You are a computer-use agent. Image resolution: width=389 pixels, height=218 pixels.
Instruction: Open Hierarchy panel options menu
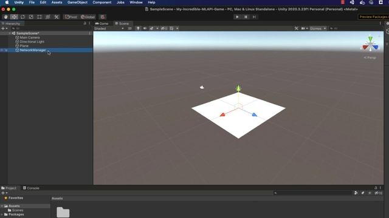(89, 23)
